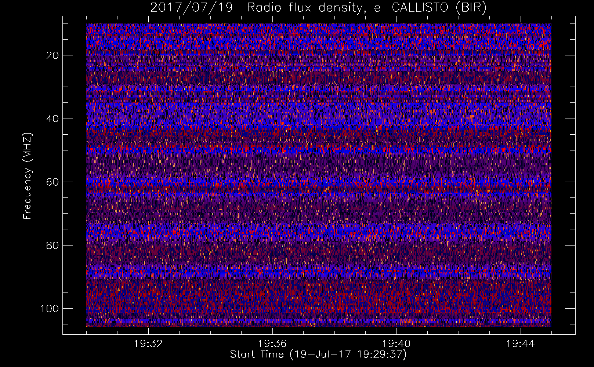Click the "19:36" time tick label

point(272,344)
